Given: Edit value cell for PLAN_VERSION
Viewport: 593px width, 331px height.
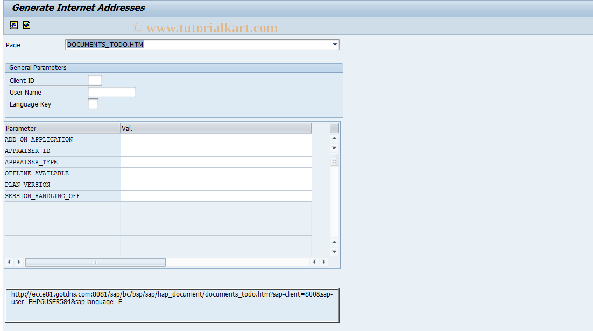Looking at the screenshot, I should tap(216, 185).
